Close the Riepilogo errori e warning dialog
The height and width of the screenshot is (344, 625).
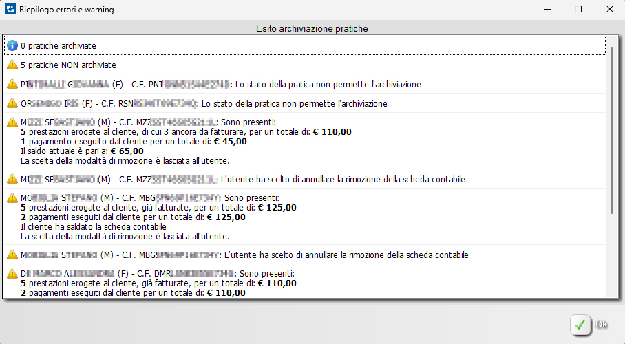pyautogui.click(x=609, y=10)
